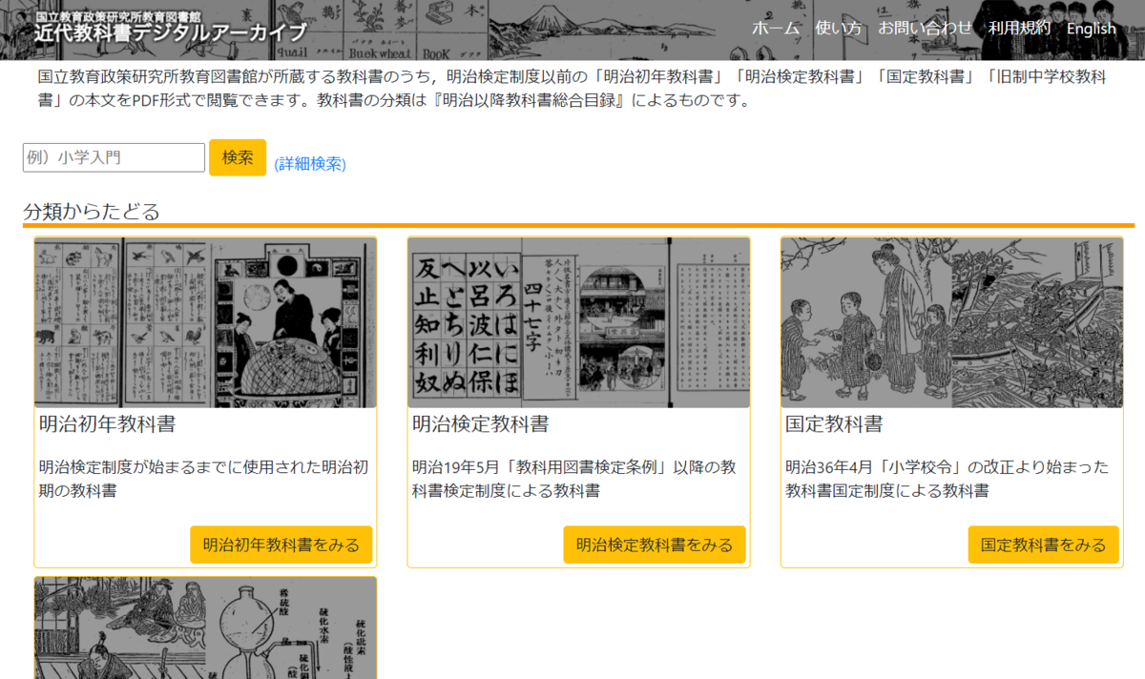Click the 国定教科書 card heading
This screenshot has width=1145, height=679.
pyautogui.click(x=834, y=424)
